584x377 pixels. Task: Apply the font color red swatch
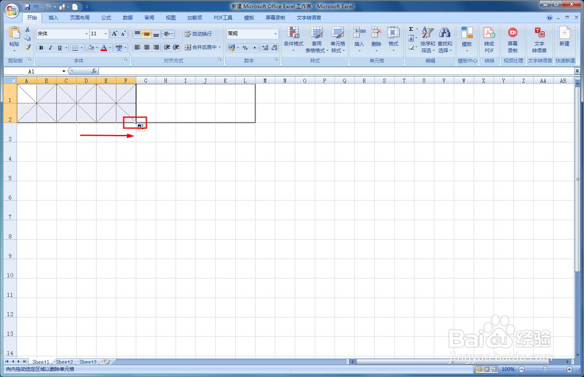[104, 48]
